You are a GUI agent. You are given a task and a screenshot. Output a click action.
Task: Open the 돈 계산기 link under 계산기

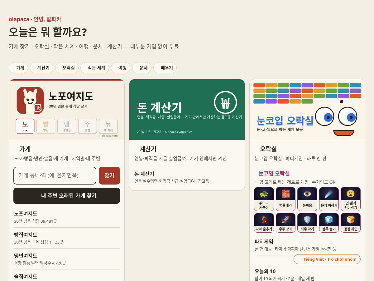(x=187, y=177)
